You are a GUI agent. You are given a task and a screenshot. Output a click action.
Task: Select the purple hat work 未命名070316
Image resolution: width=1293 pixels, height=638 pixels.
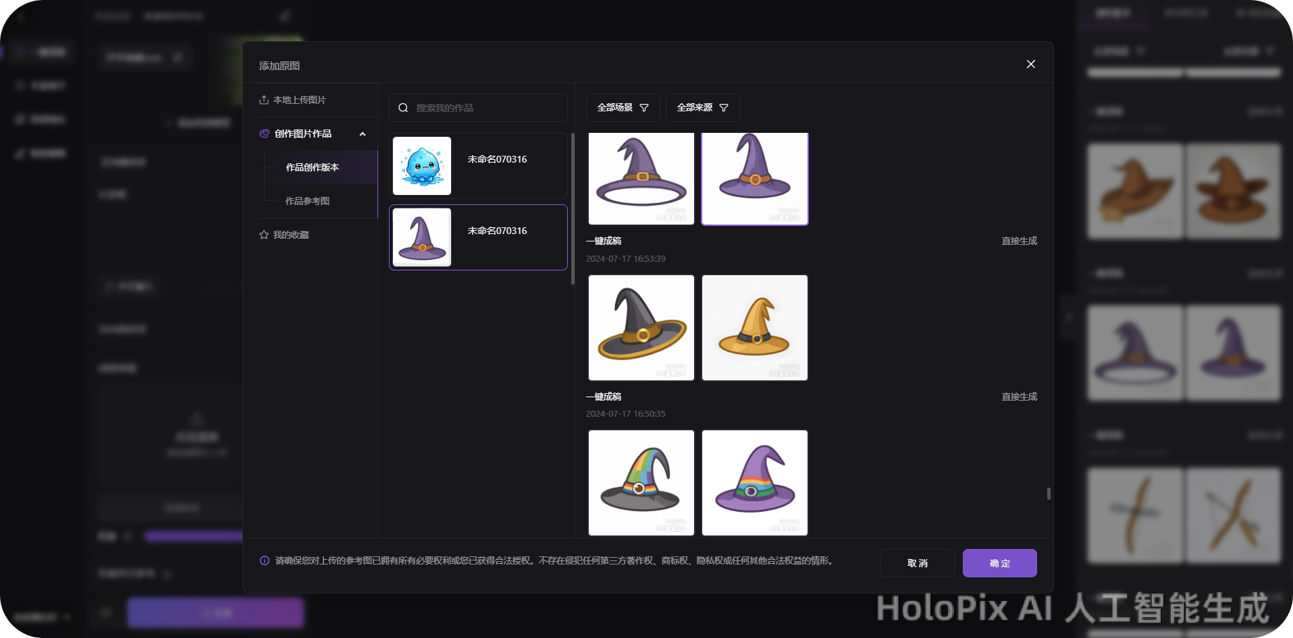[x=478, y=237]
